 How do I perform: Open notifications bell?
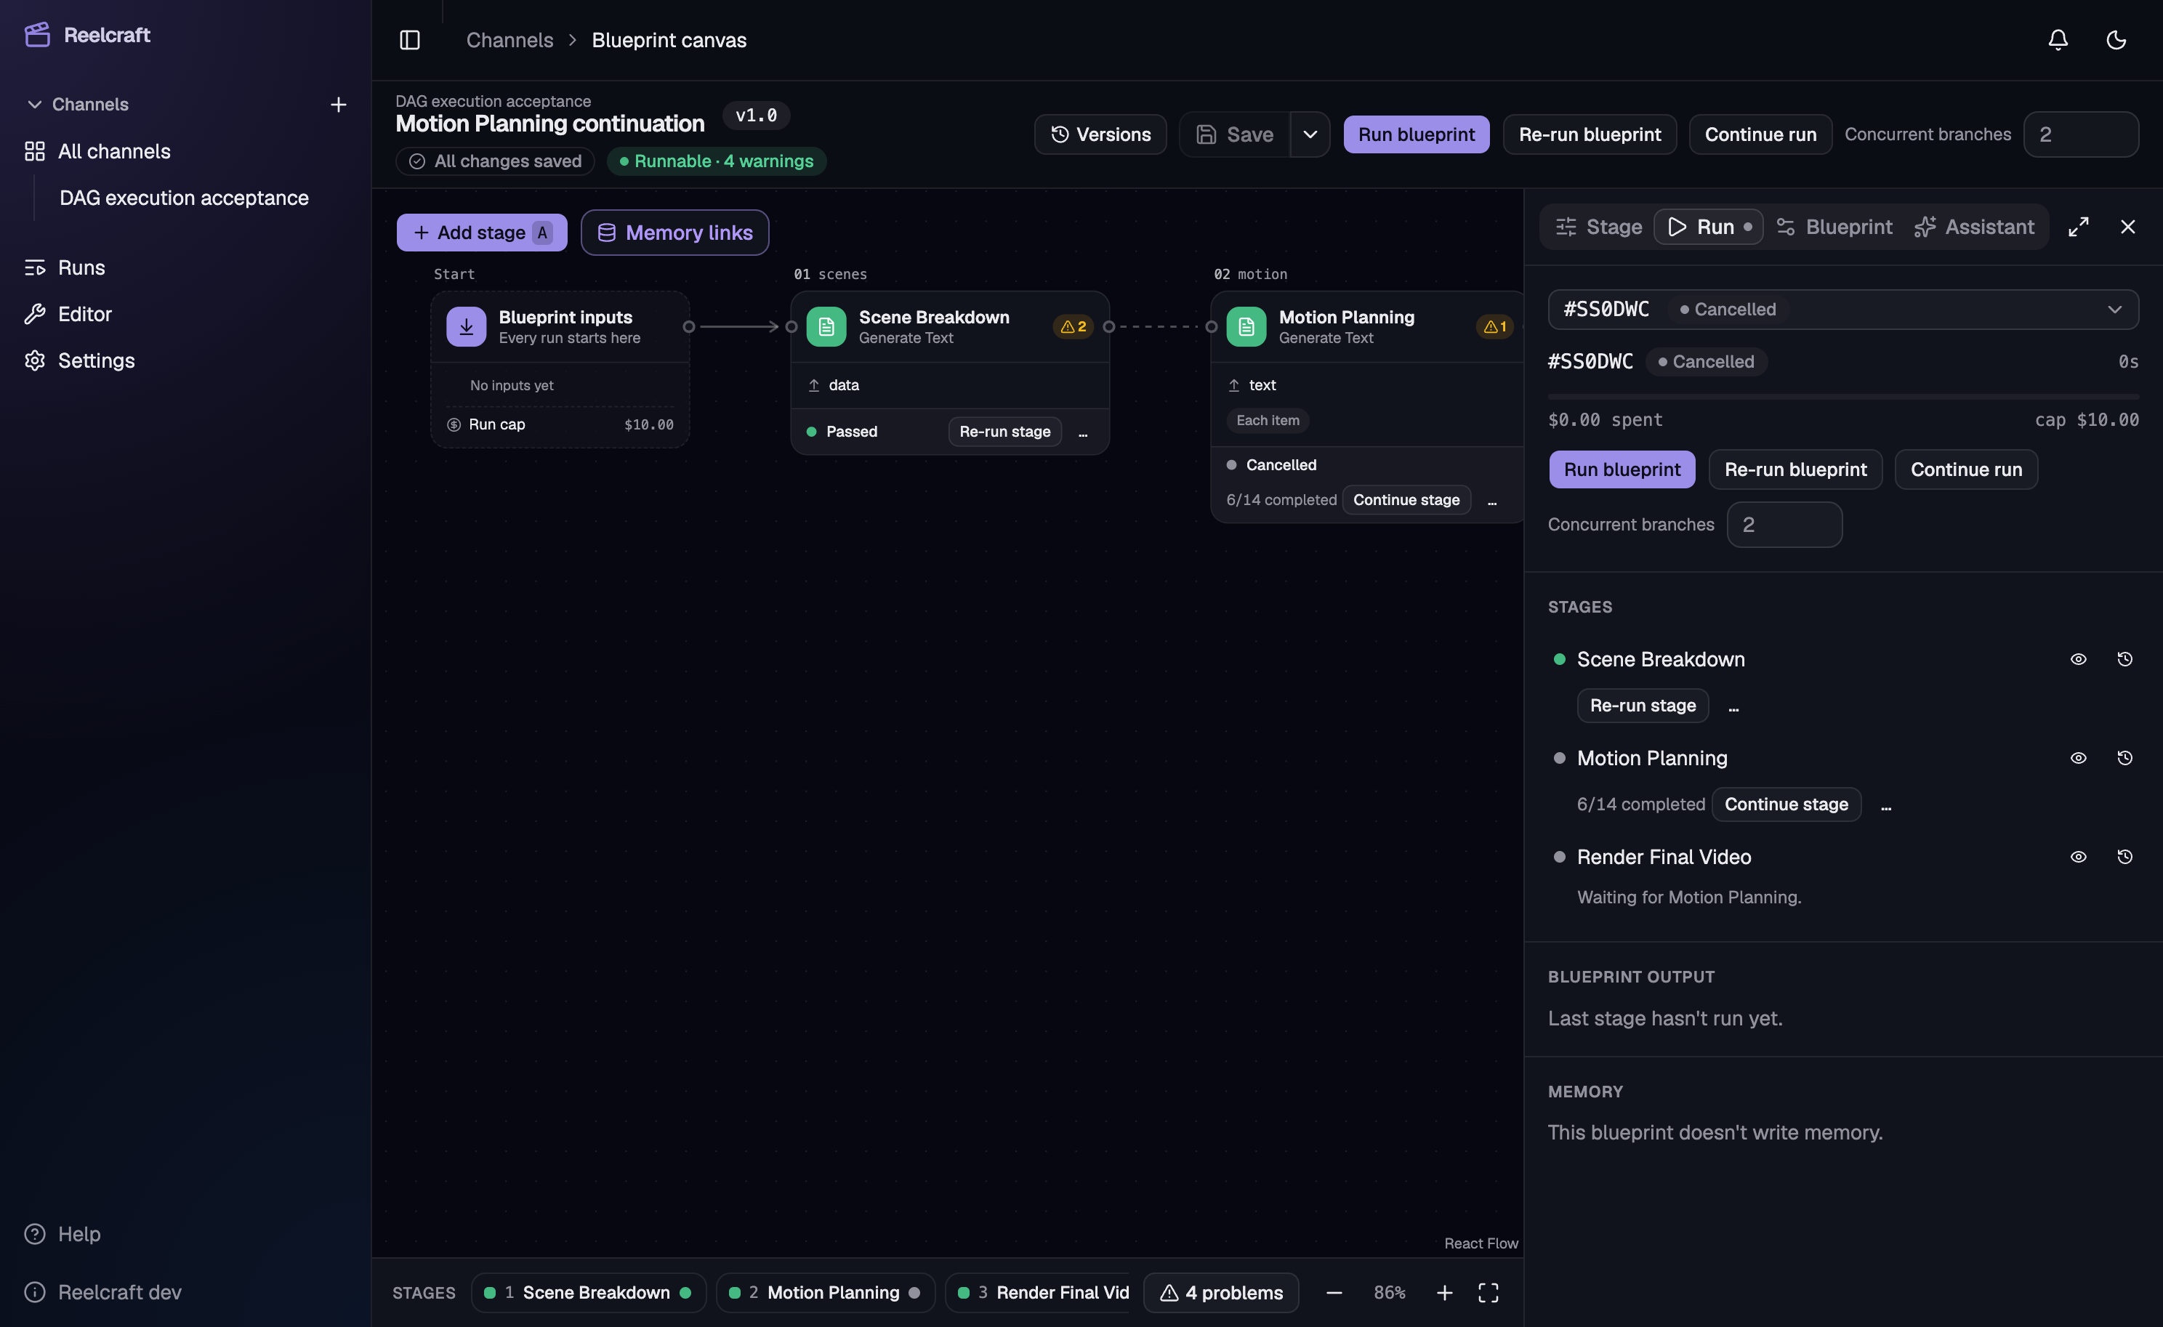[2058, 41]
